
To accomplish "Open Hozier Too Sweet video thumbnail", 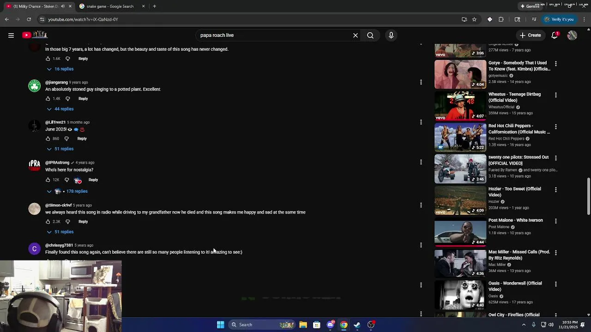I will [460, 201].
